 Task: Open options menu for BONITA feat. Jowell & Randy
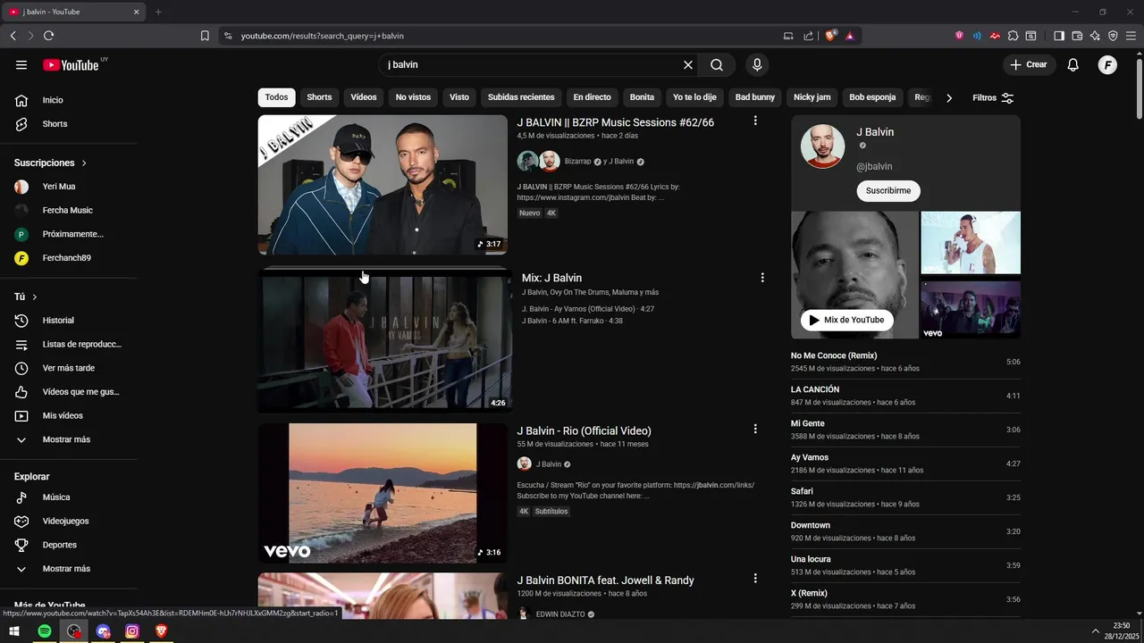tap(755, 580)
